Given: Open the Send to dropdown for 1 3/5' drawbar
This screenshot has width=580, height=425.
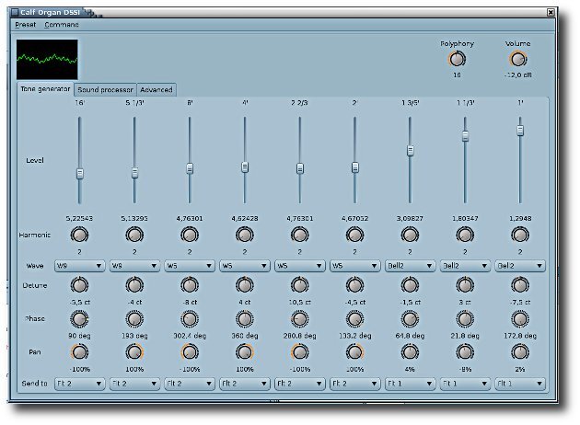Looking at the screenshot, I should click(x=410, y=384).
